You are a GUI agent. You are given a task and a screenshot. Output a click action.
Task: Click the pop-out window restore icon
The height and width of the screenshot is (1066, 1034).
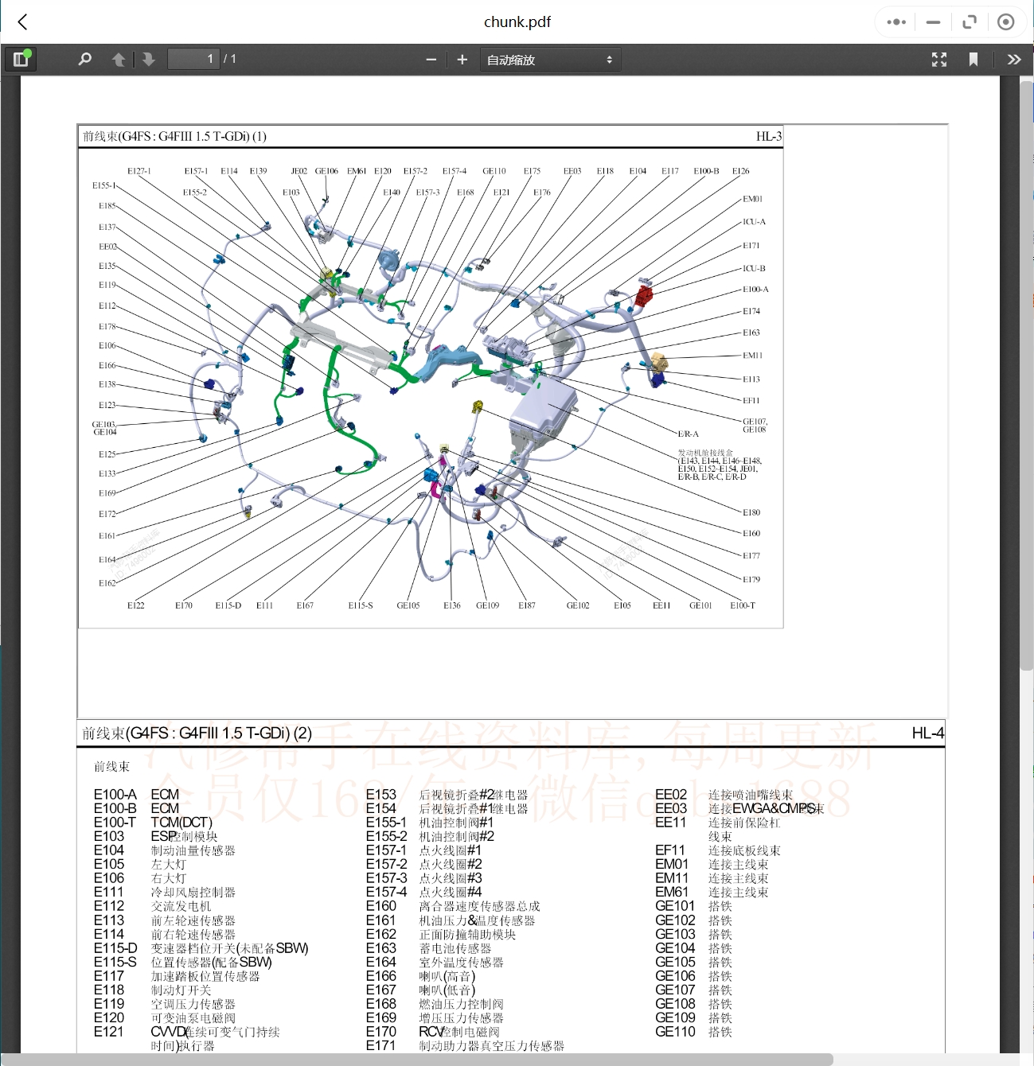tap(969, 22)
